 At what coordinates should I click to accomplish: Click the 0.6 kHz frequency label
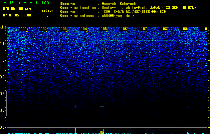3,127
